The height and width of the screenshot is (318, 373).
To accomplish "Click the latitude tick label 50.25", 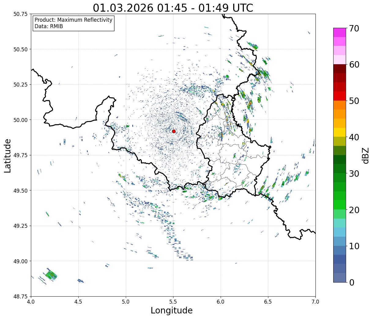I will click(21, 85).
